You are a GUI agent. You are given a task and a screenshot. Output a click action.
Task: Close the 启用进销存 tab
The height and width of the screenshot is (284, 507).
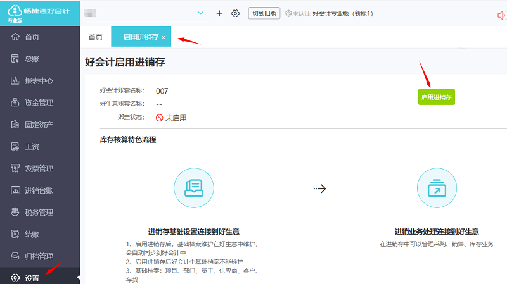coord(164,37)
